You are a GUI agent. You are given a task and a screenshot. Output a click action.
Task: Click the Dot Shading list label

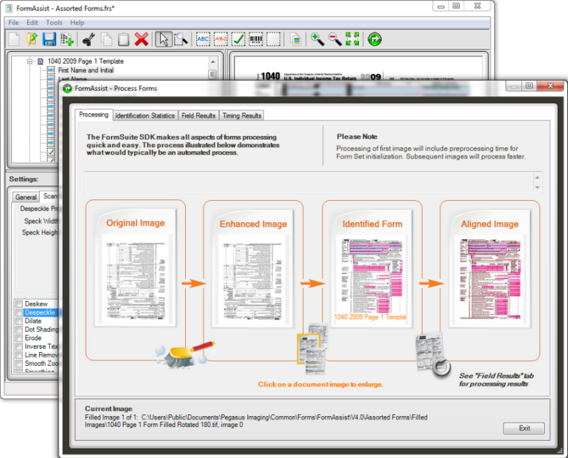tap(41, 329)
